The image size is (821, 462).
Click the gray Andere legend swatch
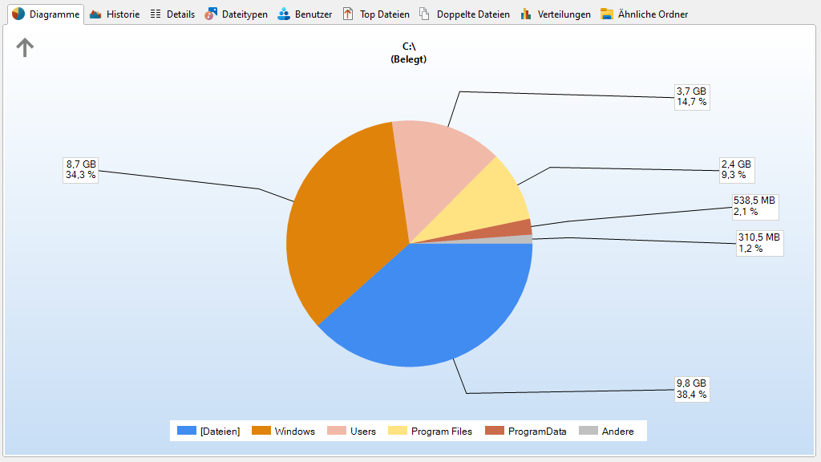(588, 431)
